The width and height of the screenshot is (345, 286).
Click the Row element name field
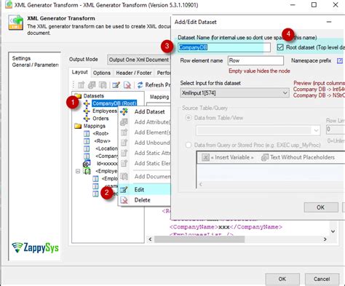255,60
